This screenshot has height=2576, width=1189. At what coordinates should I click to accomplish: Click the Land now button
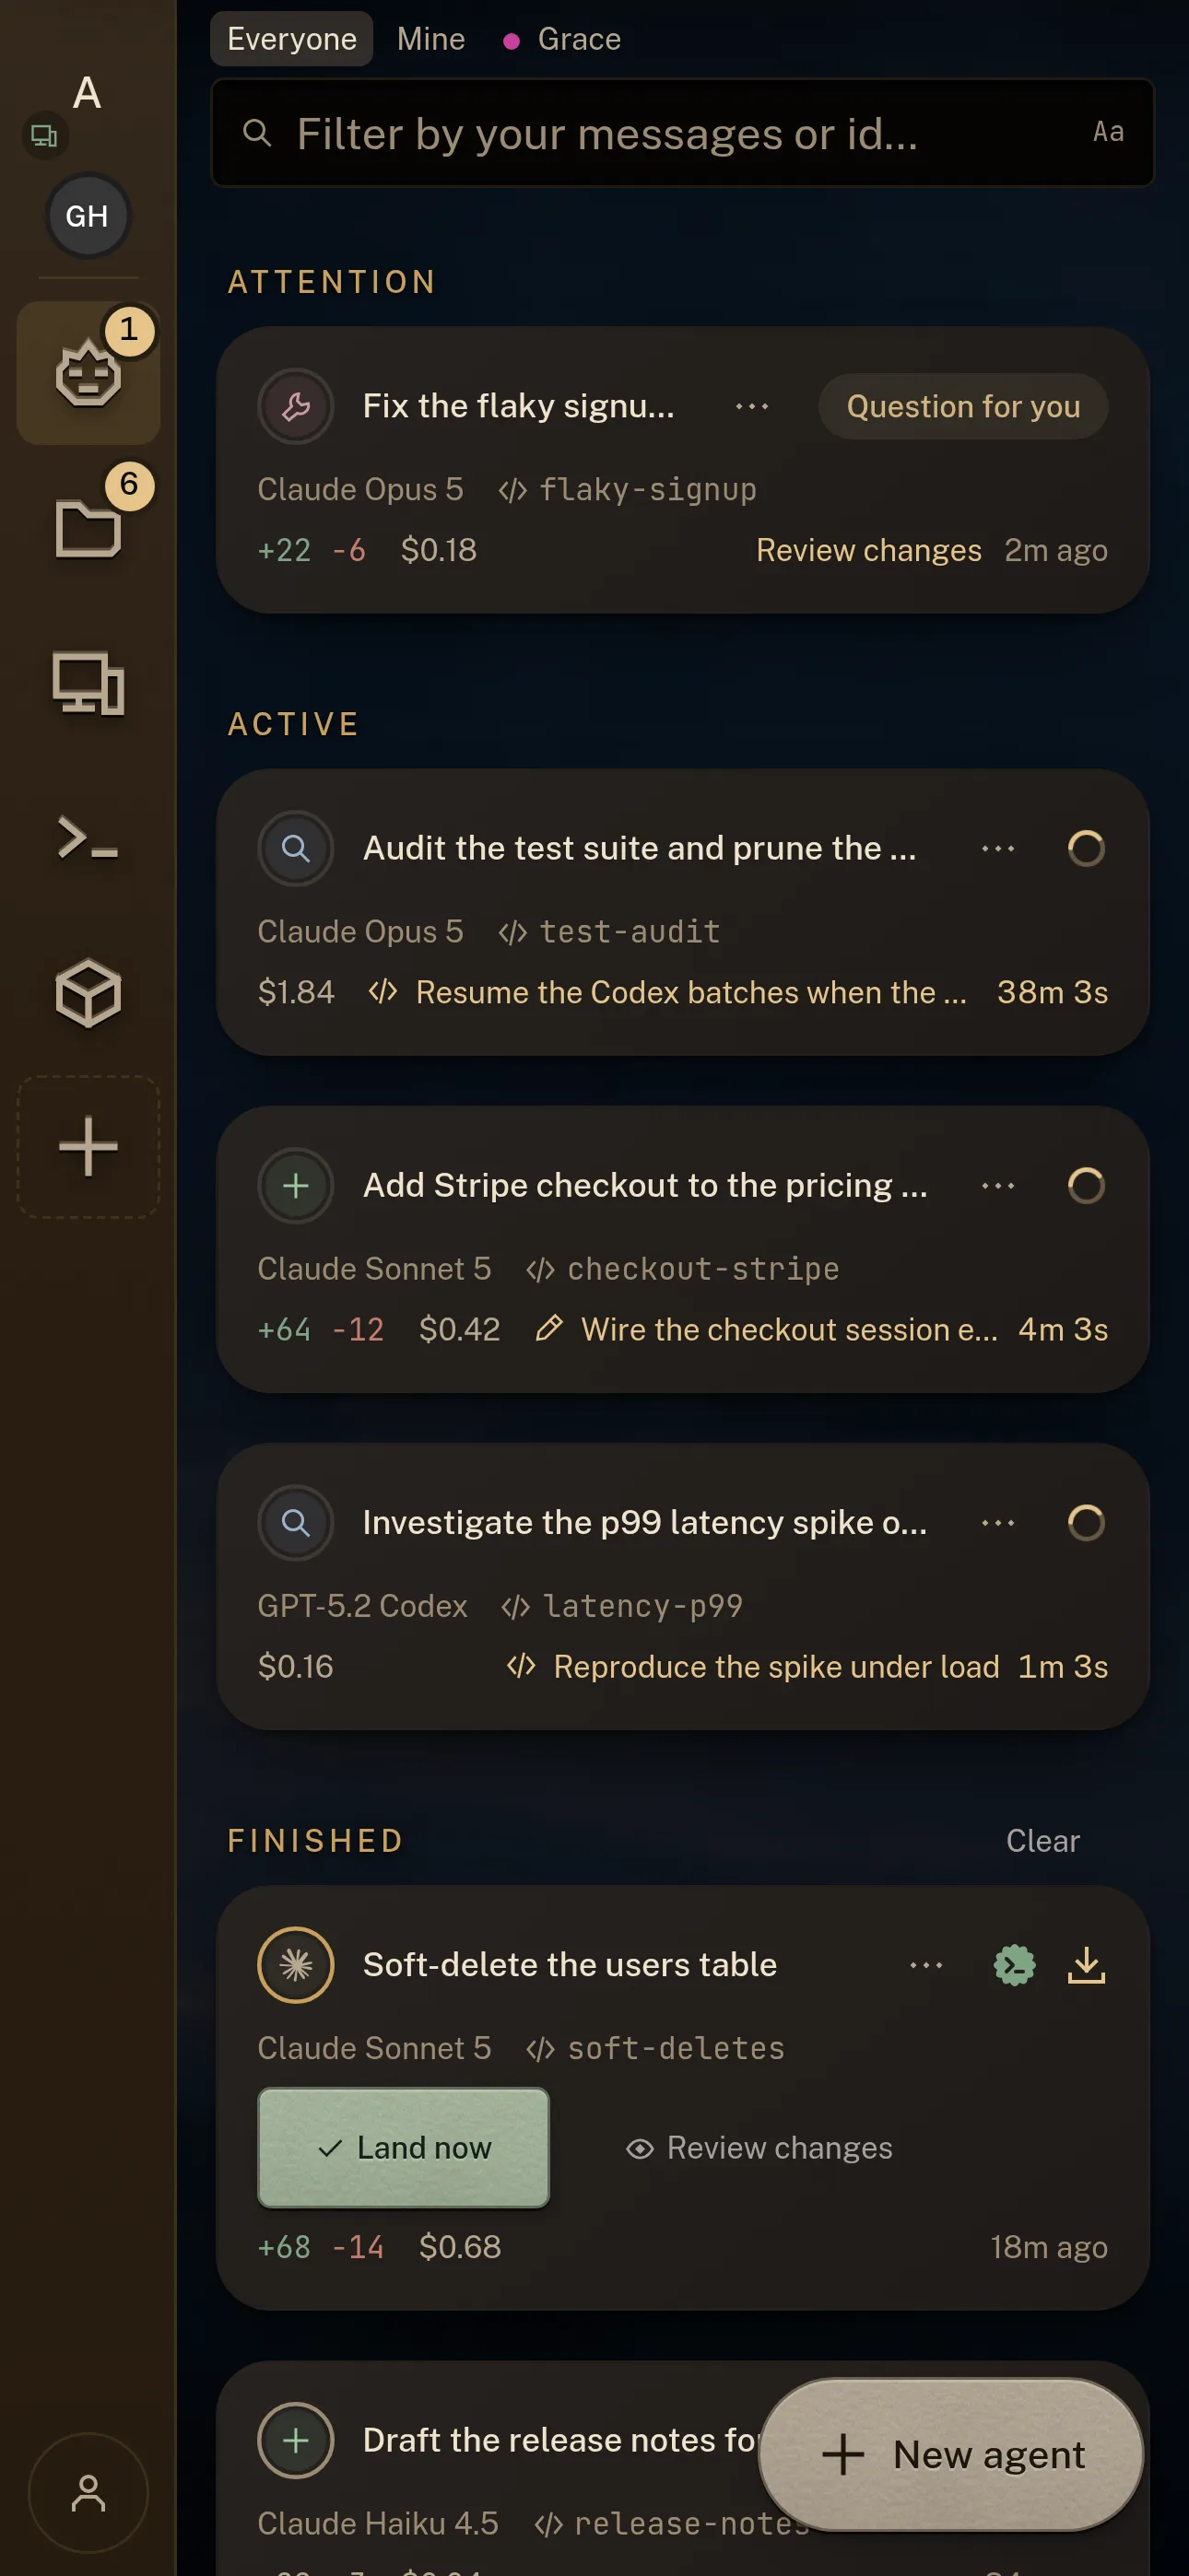[x=404, y=2147]
